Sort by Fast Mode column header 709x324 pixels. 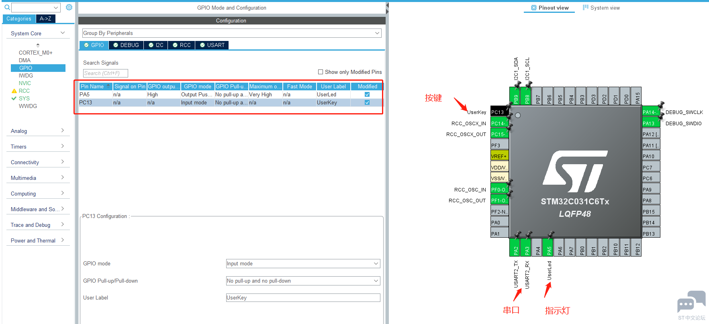[x=300, y=87]
